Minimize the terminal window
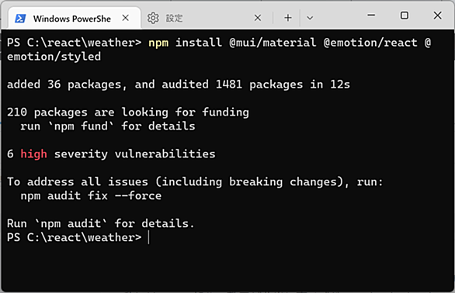 371,16
